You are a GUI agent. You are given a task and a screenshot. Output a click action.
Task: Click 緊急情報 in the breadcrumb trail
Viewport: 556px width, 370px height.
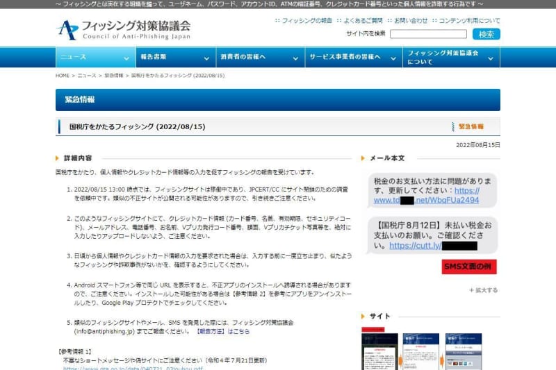[113, 75]
